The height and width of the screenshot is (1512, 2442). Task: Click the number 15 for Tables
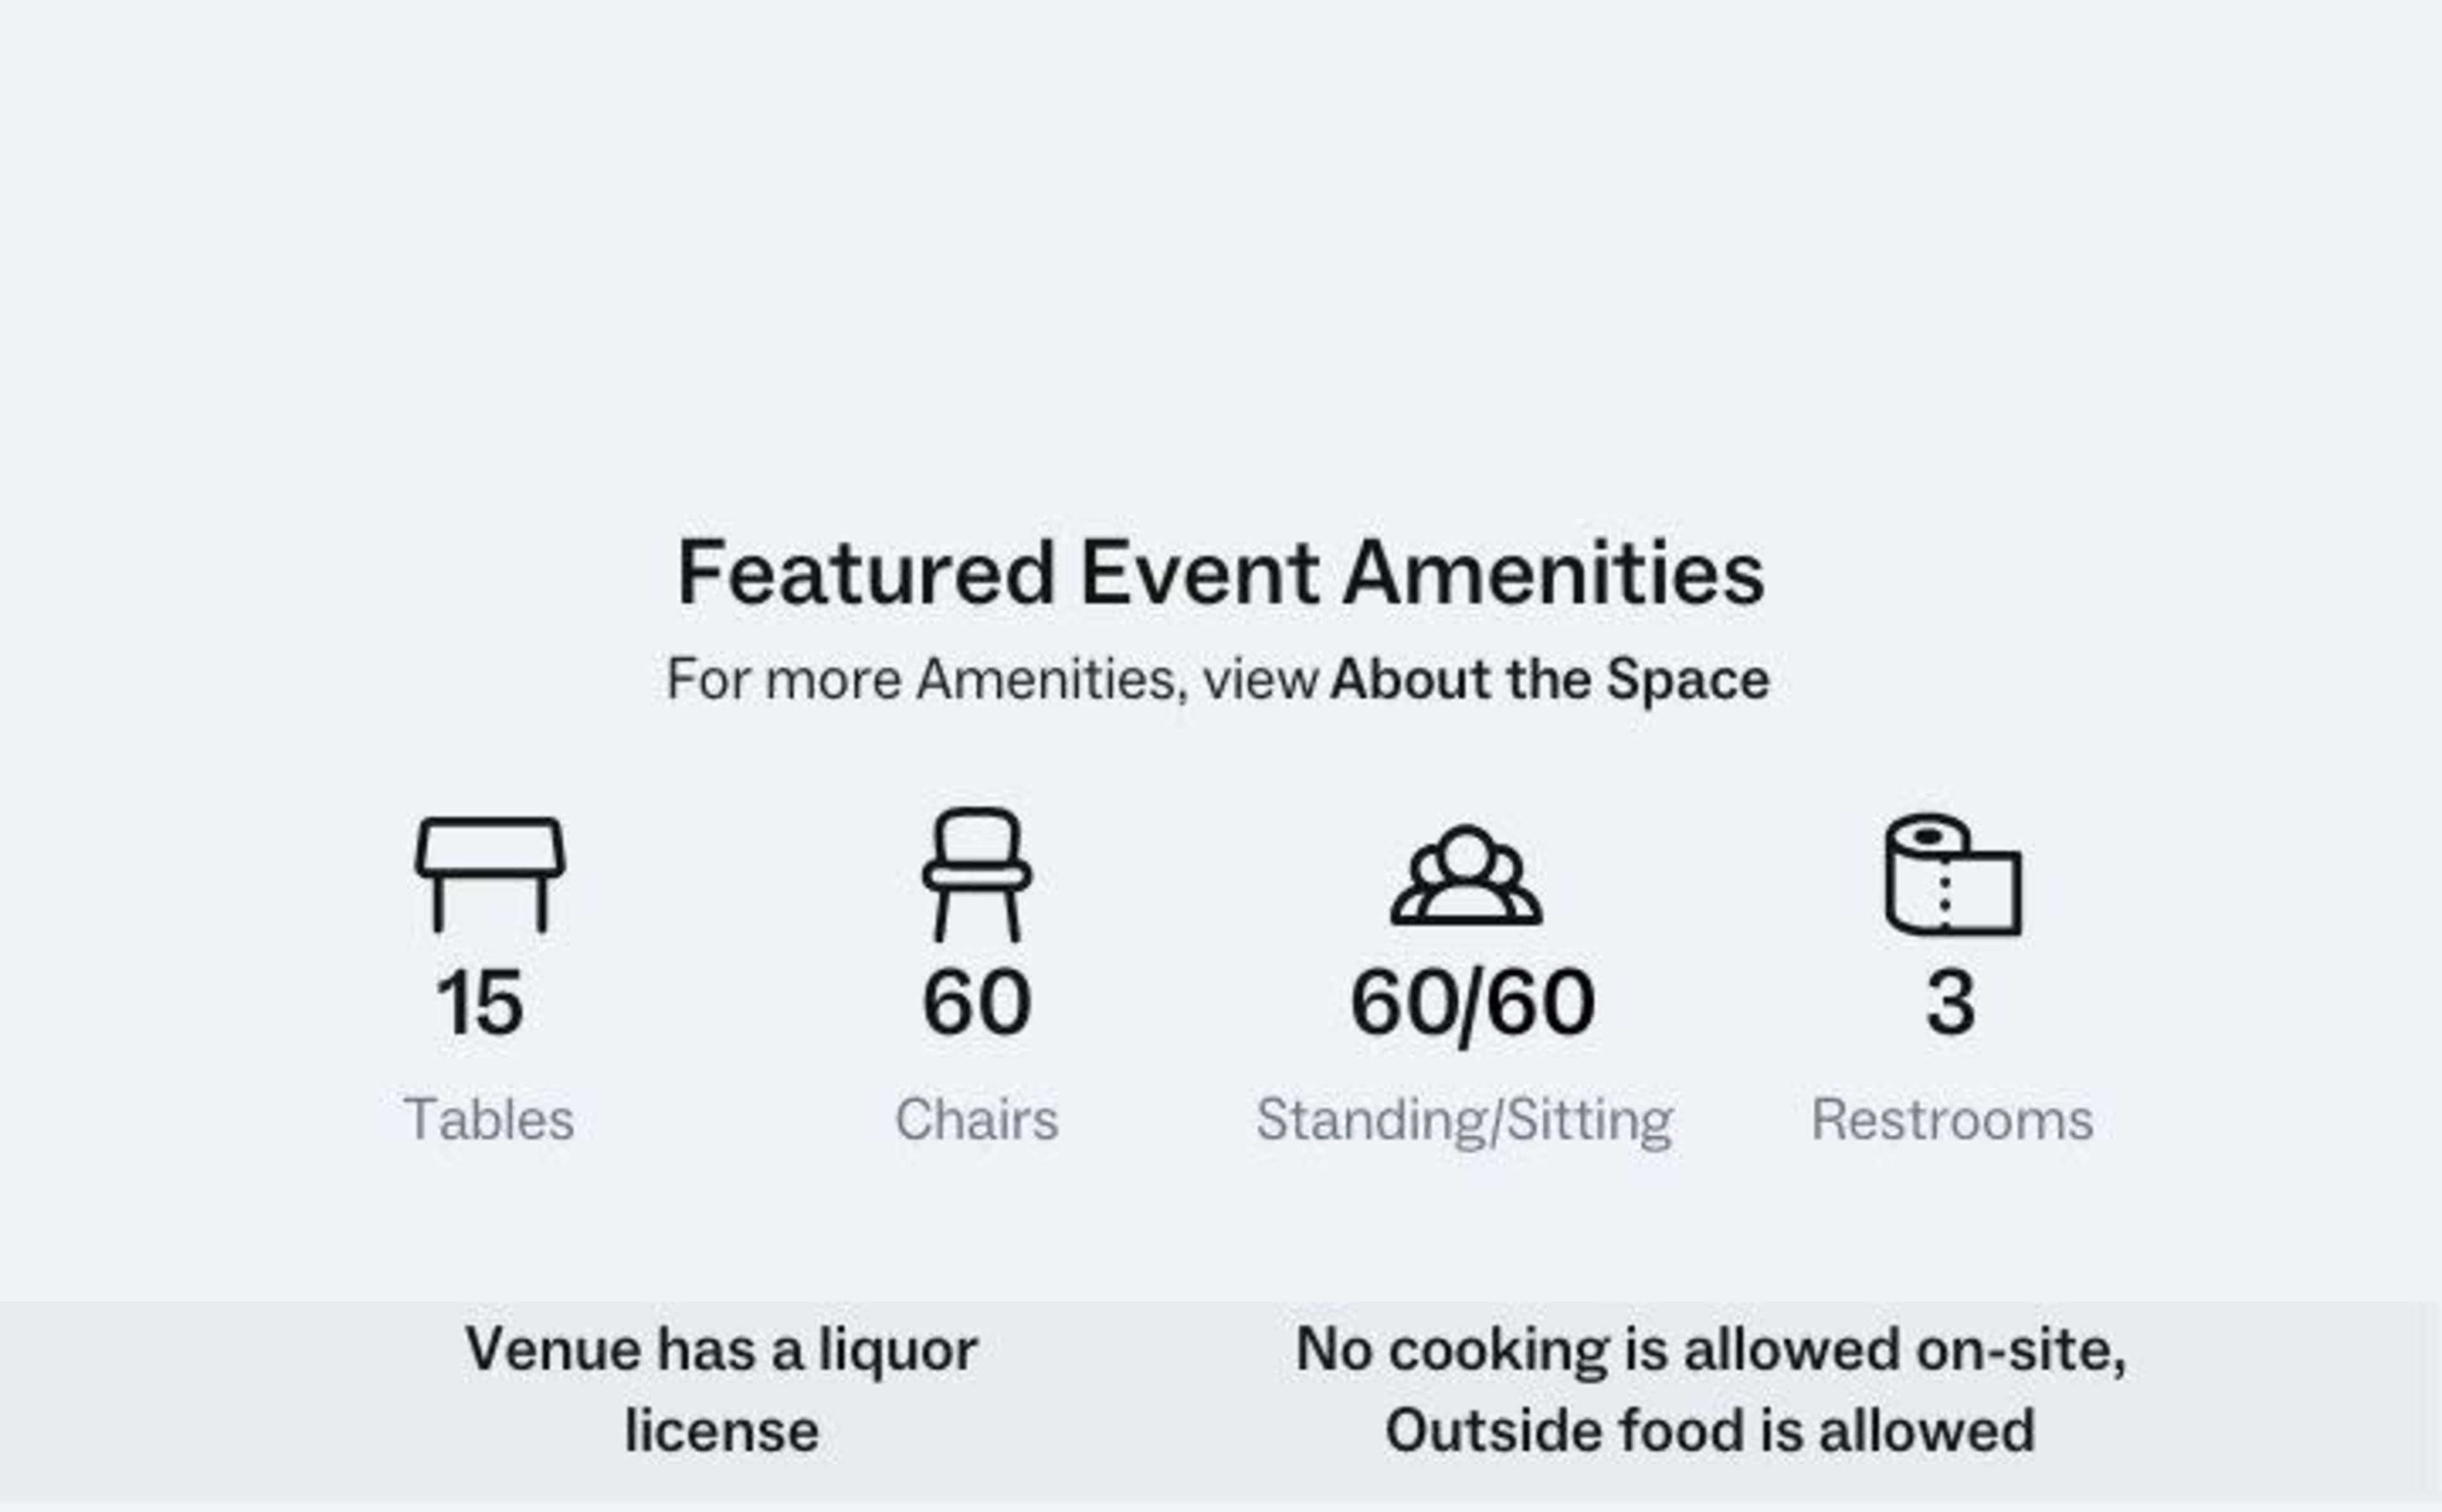tap(479, 1003)
